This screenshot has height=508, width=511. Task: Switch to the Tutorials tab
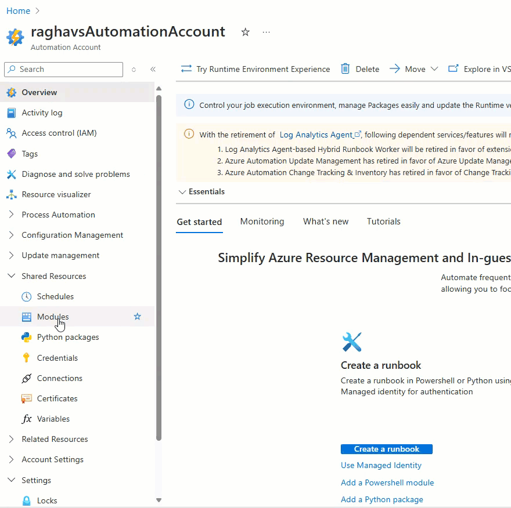[384, 222]
